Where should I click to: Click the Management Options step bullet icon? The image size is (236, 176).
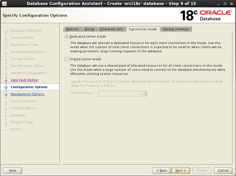[x=6, y=94]
